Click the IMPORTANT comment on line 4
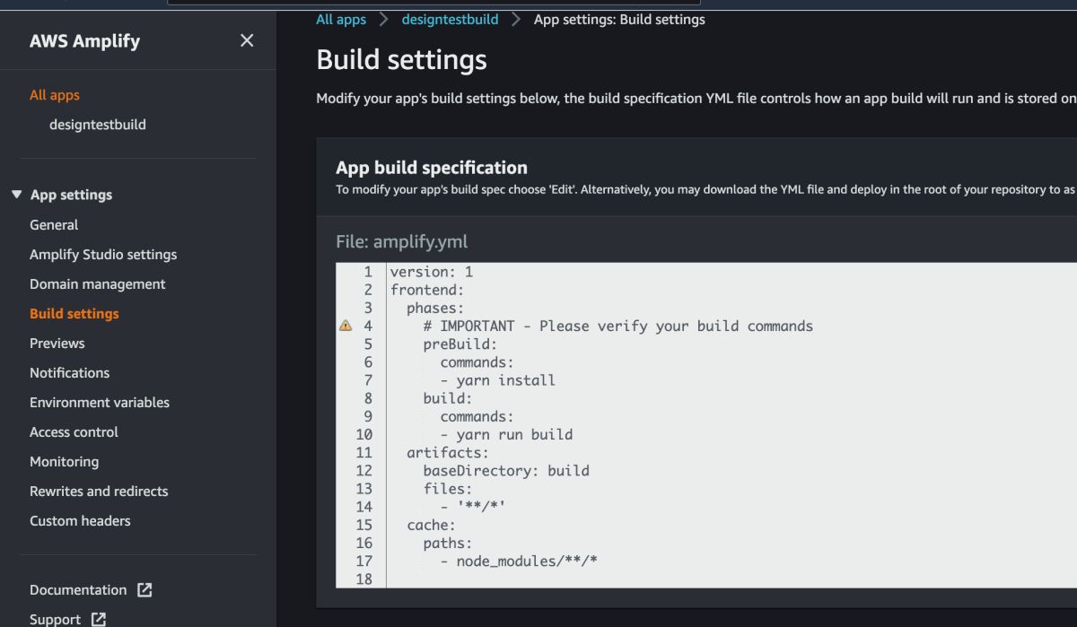 (x=618, y=326)
